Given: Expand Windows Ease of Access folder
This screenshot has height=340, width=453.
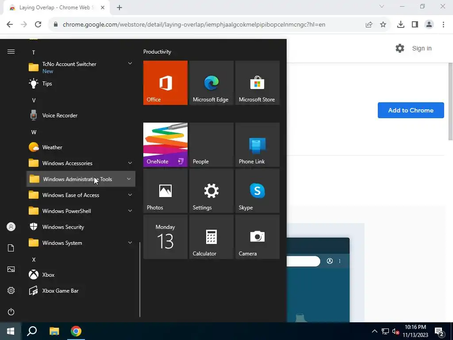Looking at the screenshot, I should click(81, 195).
